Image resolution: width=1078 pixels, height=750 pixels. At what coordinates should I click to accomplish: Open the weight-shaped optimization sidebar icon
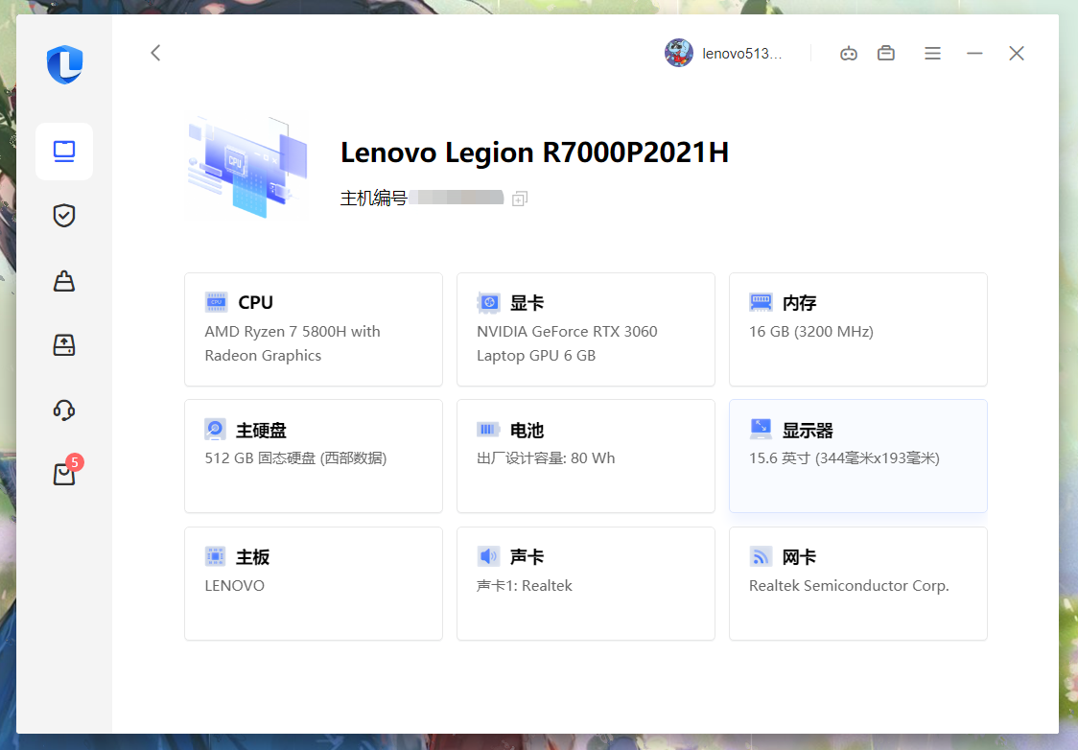[64, 281]
